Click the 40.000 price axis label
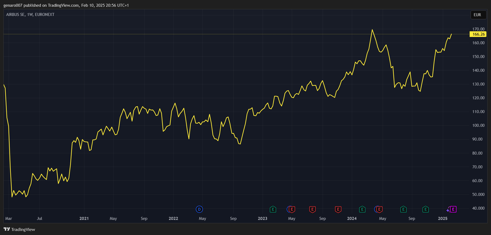The height and width of the screenshot is (235, 491). coord(478,208)
